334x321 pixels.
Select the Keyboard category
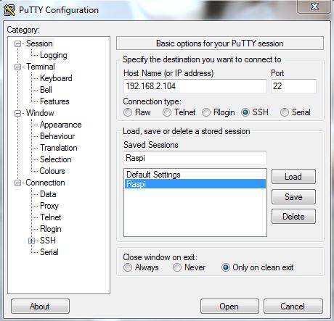point(56,78)
